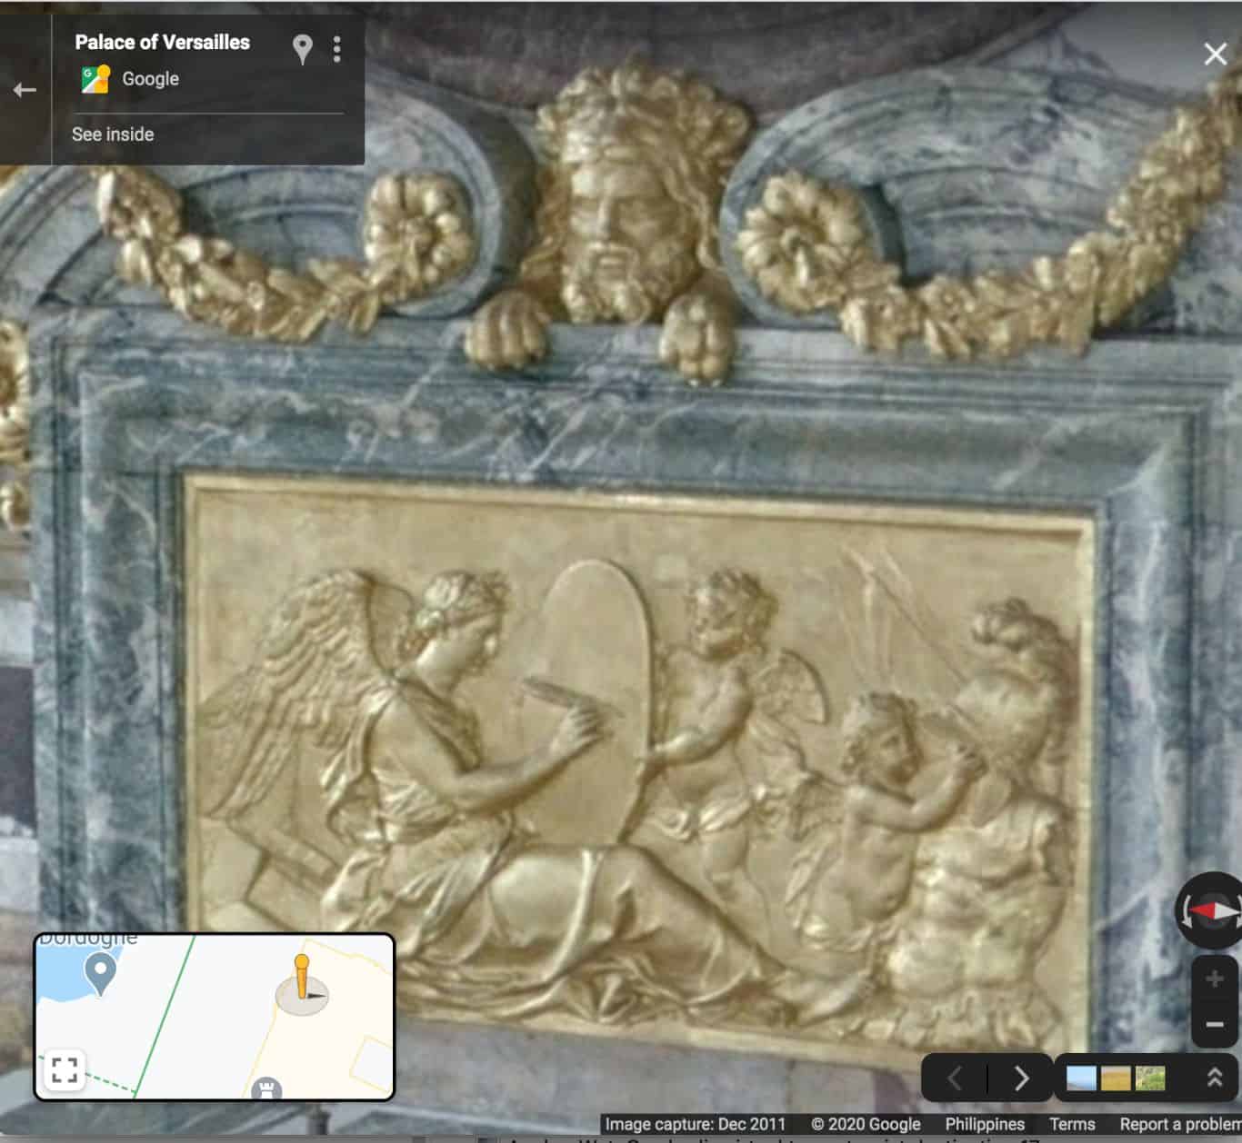The height and width of the screenshot is (1143, 1242).
Task: Go to previous photo with left chevron
Action: click(955, 1078)
